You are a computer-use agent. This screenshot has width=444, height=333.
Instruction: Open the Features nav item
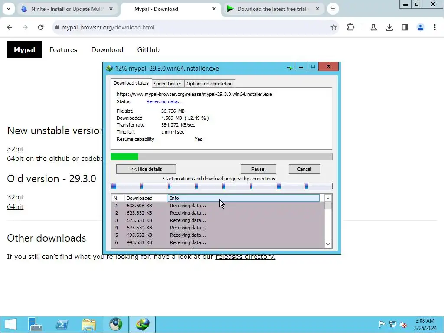click(63, 50)
